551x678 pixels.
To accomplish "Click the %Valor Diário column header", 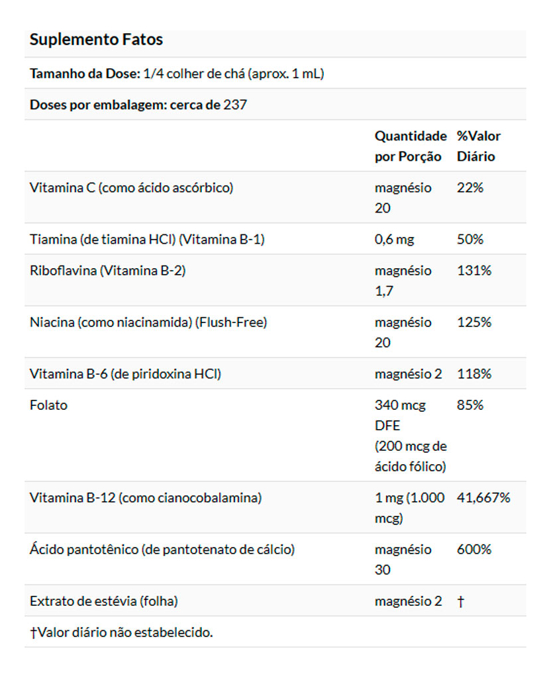I will pos(478,146).
